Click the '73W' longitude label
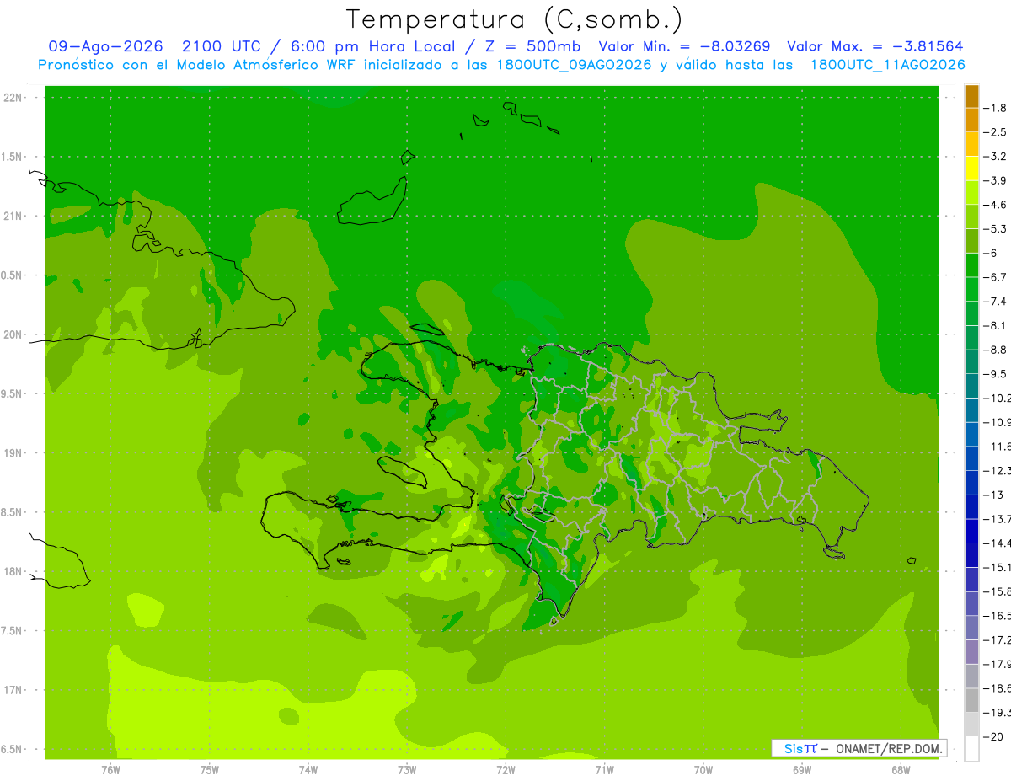 point(407,769)
